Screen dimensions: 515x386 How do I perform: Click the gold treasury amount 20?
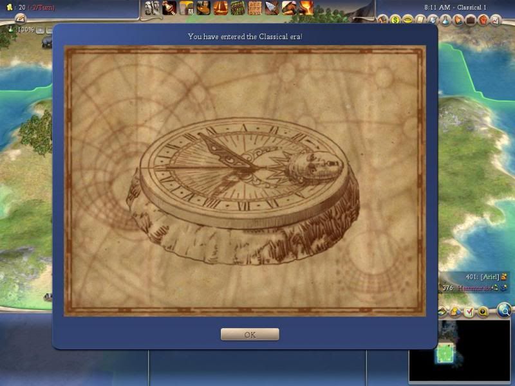click(x=22, y=7)
